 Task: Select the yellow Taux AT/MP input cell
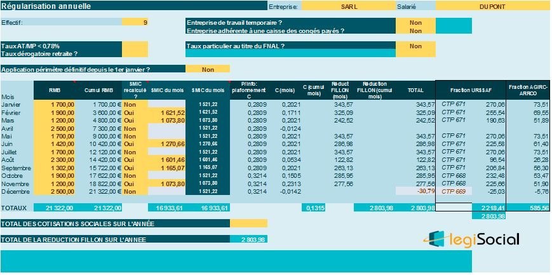[135, 46]
